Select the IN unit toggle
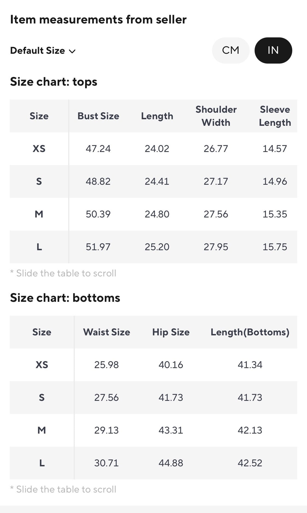This screenshot has width=307, height=513. [x=273, y=50]
